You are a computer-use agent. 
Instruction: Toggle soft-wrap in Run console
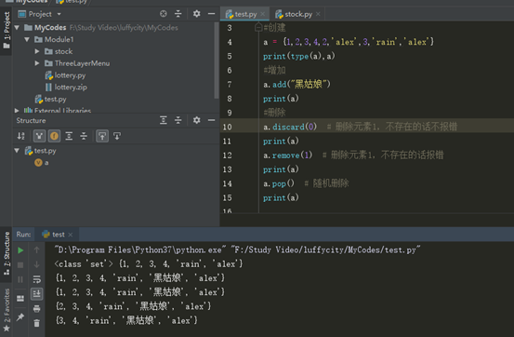[x=37, y=279]
